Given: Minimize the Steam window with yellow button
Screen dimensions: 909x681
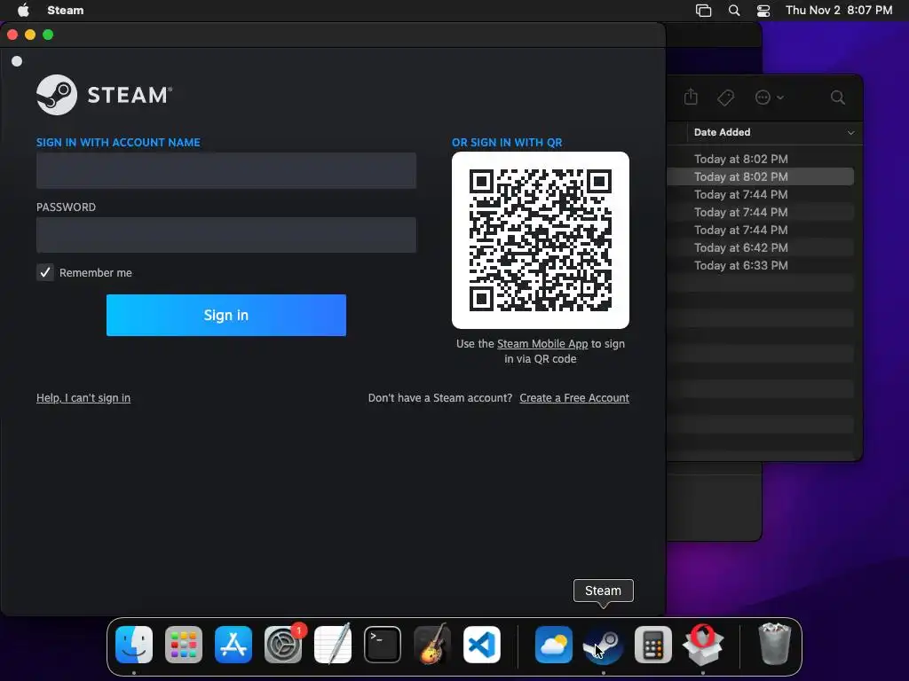Looking at the screenshot, I should coord(30,35).
